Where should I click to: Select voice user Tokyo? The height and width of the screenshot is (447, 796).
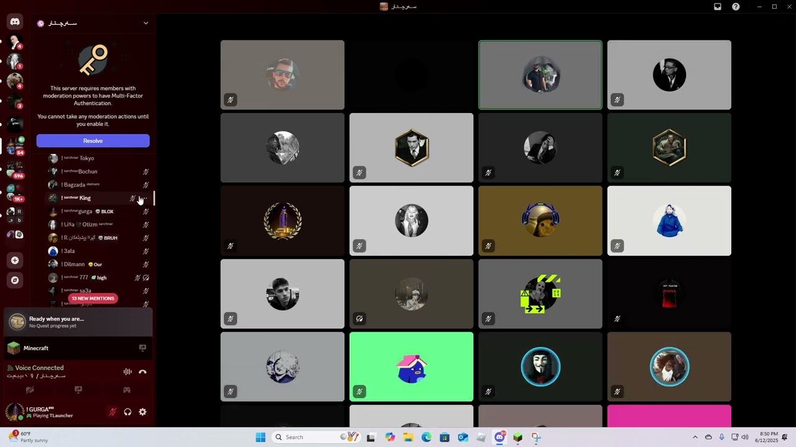(x=99, y=158)
